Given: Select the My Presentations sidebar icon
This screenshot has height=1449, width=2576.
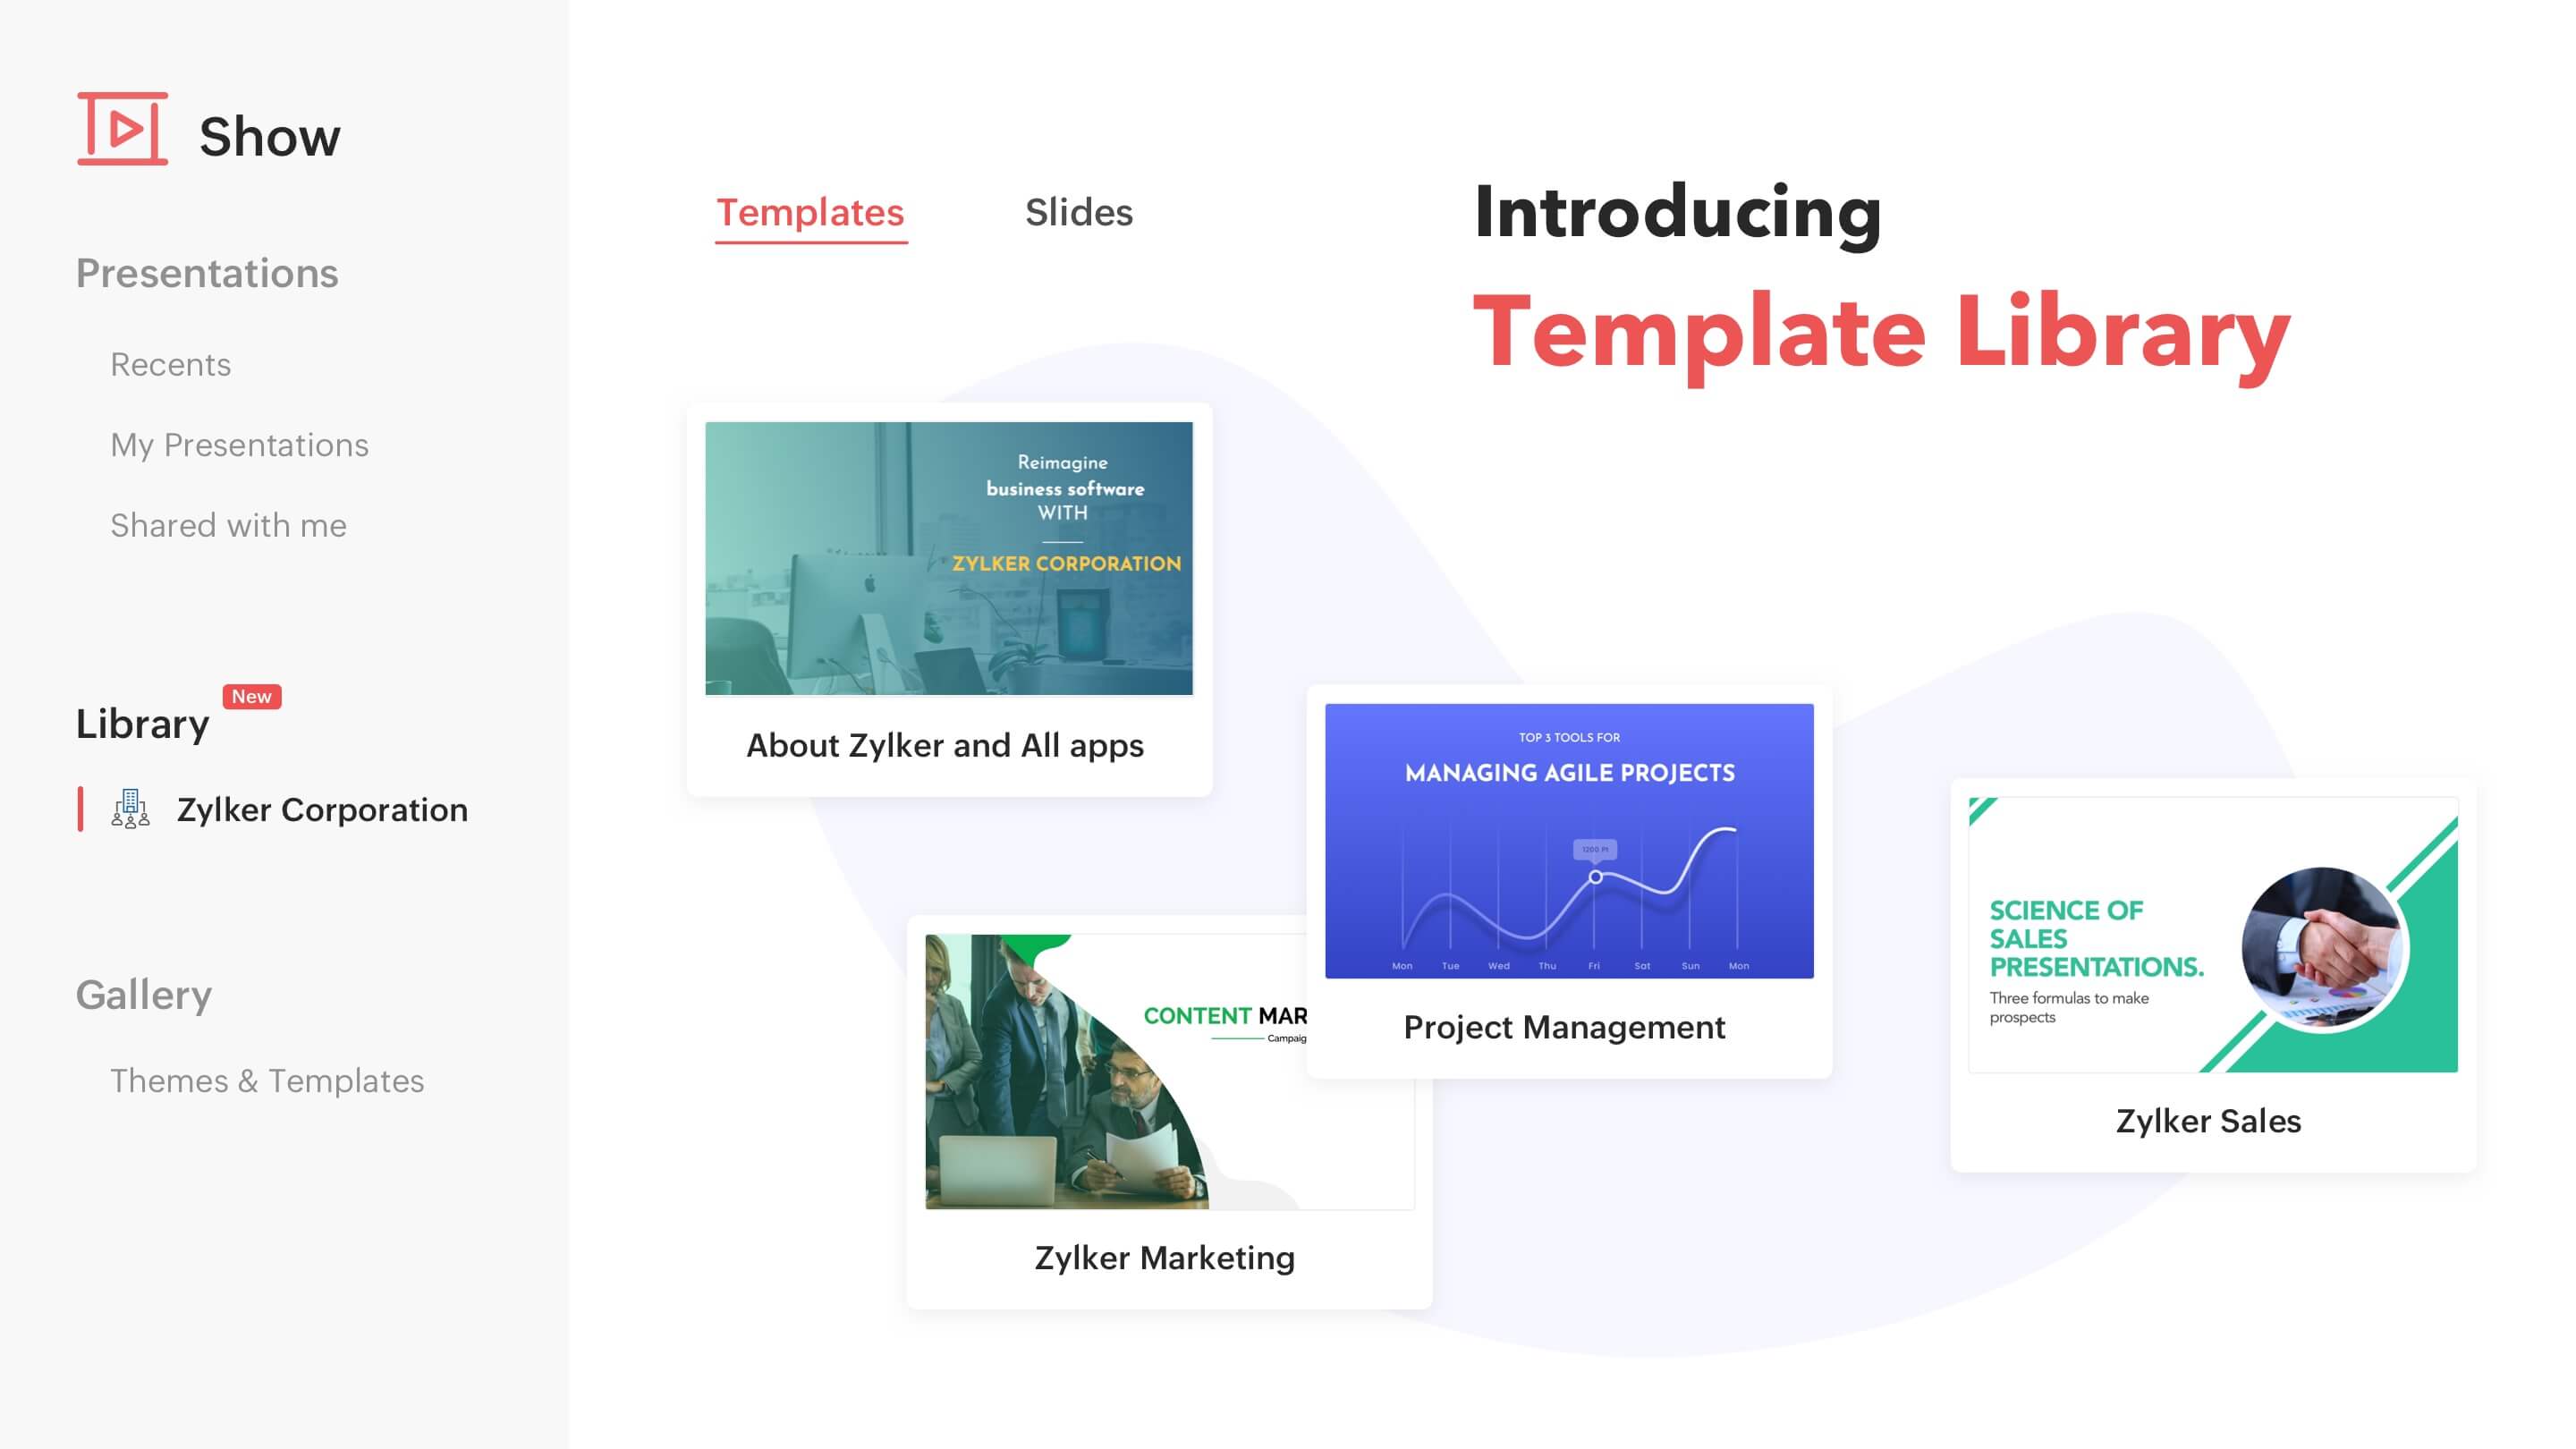Looking at the screenshot, I should (239, 444).
